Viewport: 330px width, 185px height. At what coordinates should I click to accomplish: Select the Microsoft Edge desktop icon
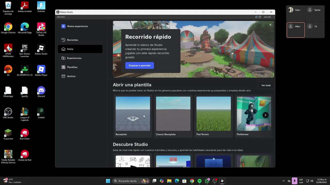25,28
